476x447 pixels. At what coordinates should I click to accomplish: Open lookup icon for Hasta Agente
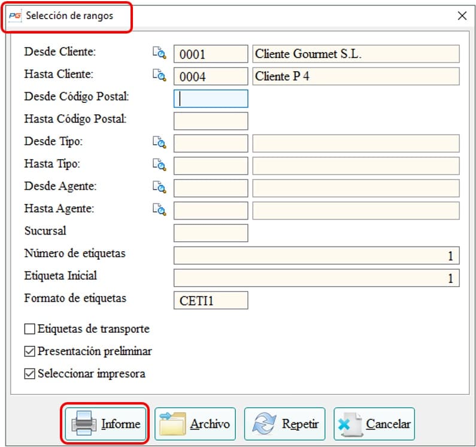click(159, 209)
